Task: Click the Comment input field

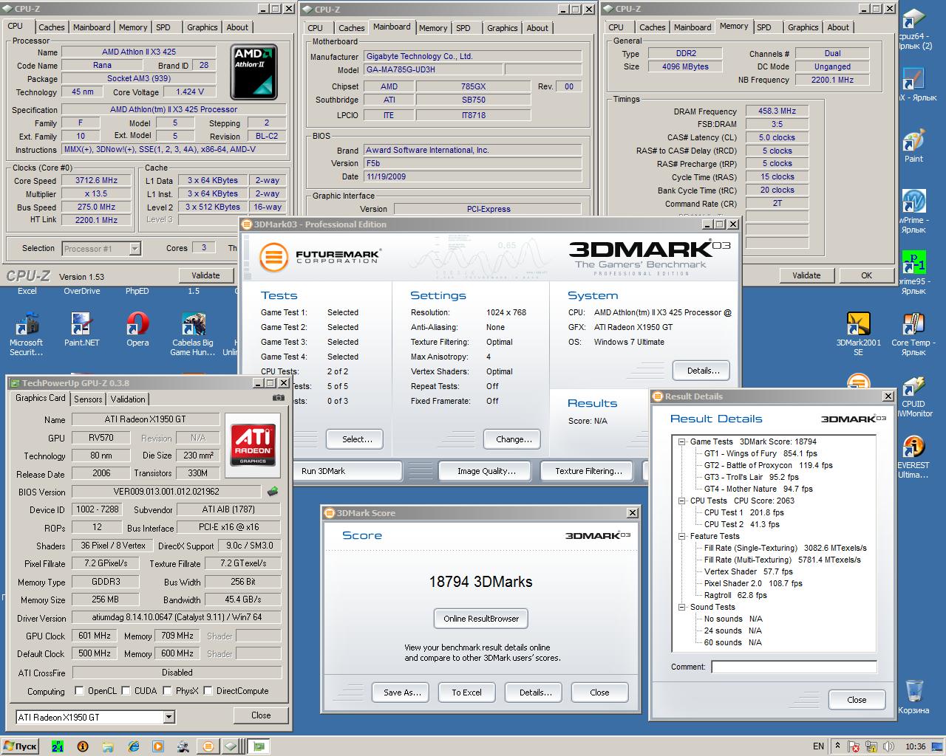Action: click(x=794, y=667)
